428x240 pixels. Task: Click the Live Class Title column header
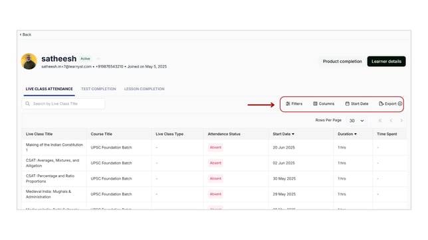point(39,134)
